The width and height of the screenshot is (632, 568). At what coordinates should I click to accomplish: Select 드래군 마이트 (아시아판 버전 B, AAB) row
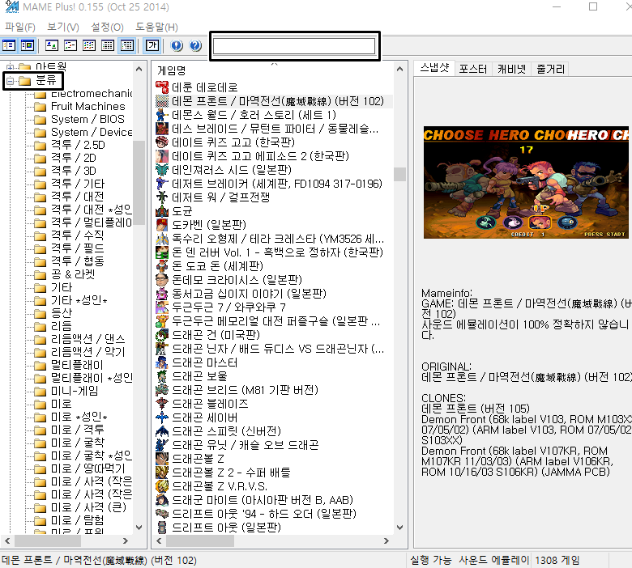click(x=263, y=500)
